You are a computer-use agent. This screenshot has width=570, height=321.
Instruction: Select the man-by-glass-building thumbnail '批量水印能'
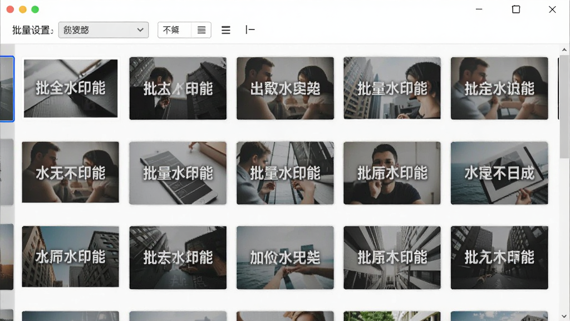285,173
